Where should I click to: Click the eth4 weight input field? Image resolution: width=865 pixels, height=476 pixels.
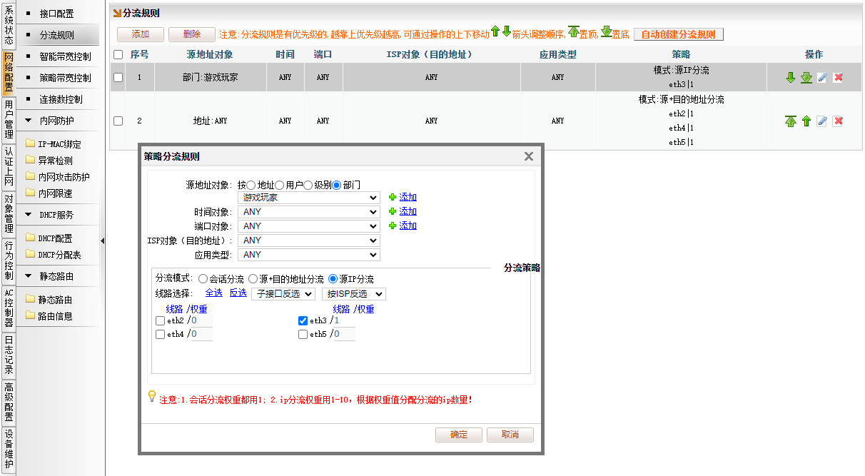pos(201,334)
